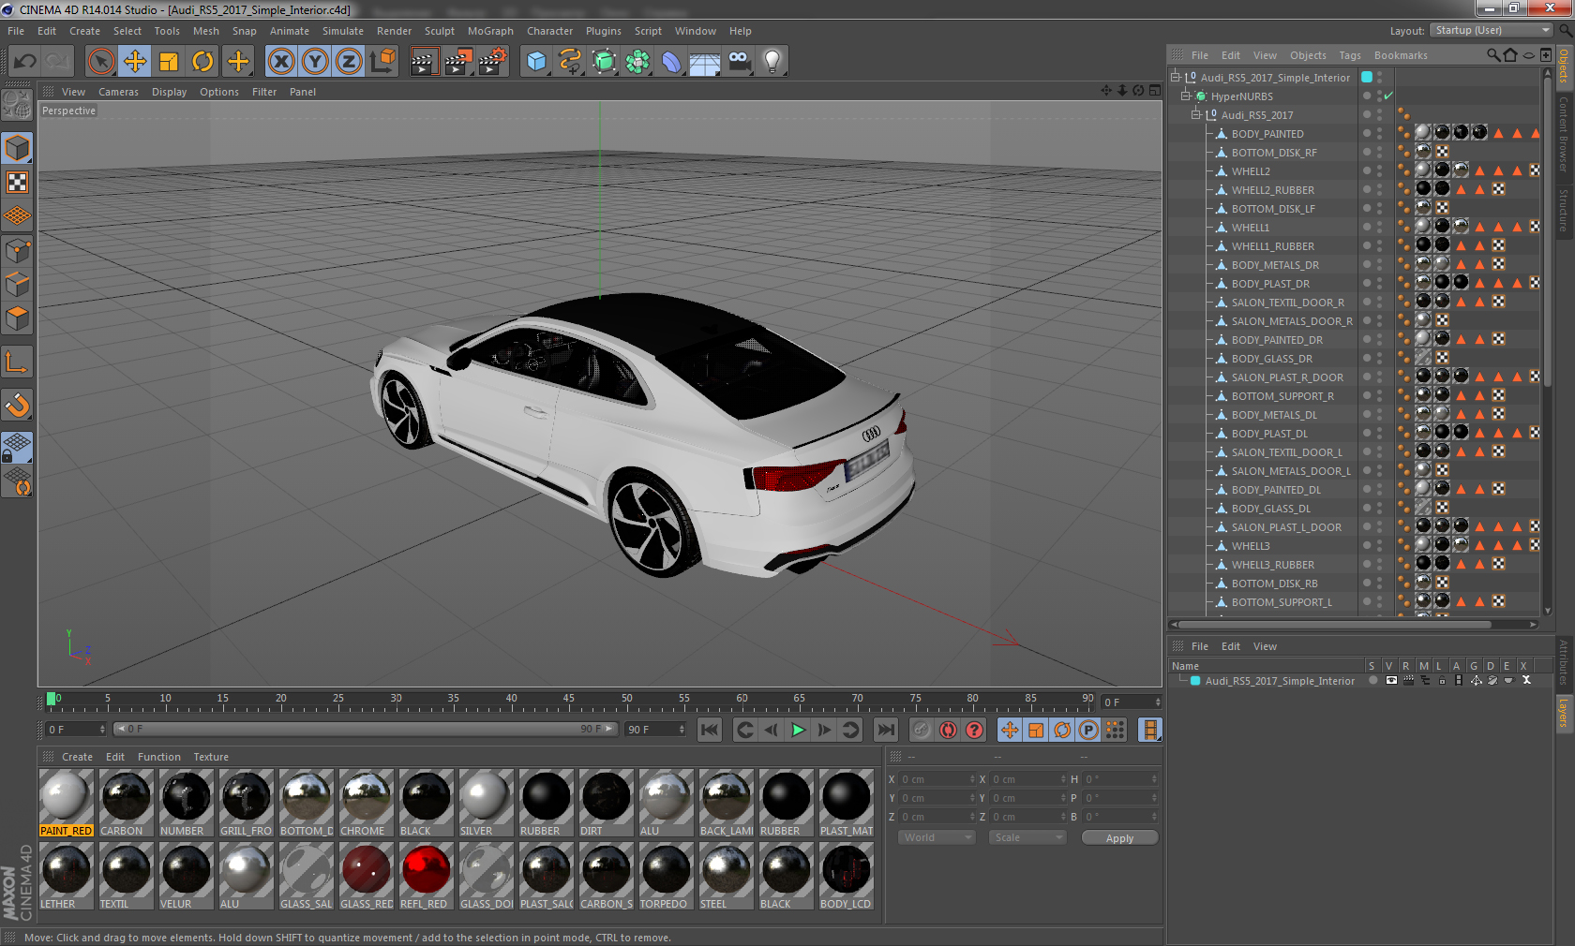This screenshot has width=1575, height=946.
Task: Open the Layout dropdown Startup (User)
Action: [1492, 30]
